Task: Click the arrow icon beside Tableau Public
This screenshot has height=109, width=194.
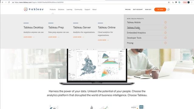Action: pos(166,28)
